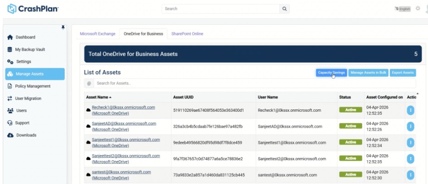Unpin the sidebar with the pin icon
The width and height of the screenshot is (428, 184).
[x=63, y=27]
